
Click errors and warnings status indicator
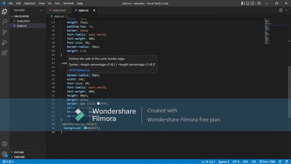tap(8, 162)
